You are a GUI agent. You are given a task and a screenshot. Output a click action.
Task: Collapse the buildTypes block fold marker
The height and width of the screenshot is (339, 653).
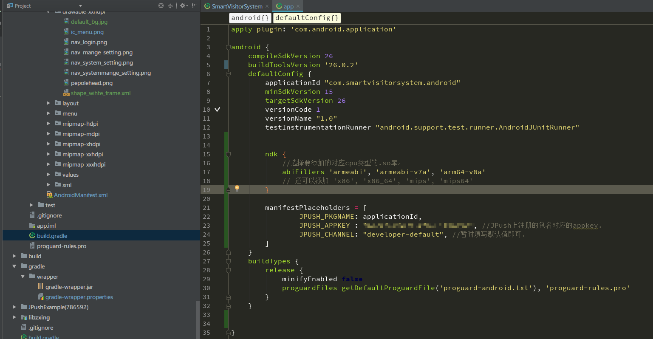tap(228, 261)
